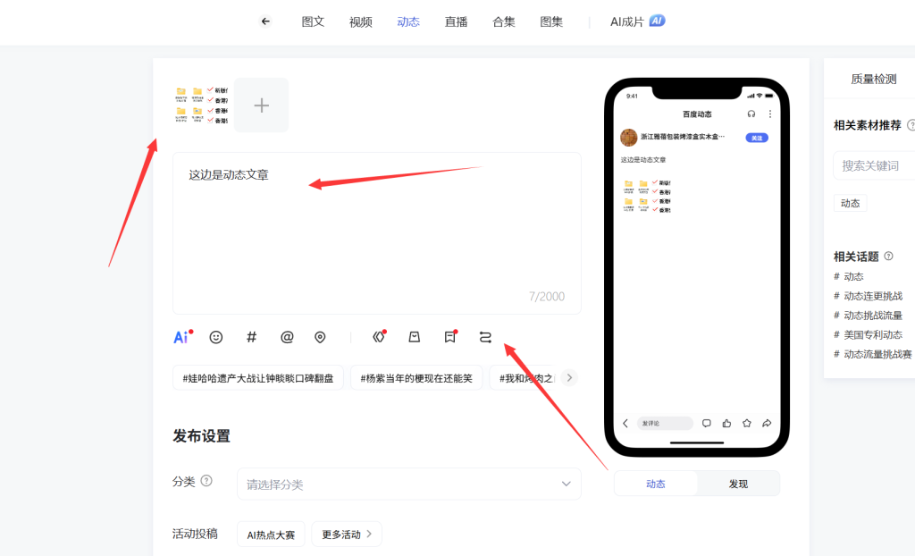Click the repost arrows icon in toolbar
The height and width of the screenshot is (556, 915).
click(485, 337)
